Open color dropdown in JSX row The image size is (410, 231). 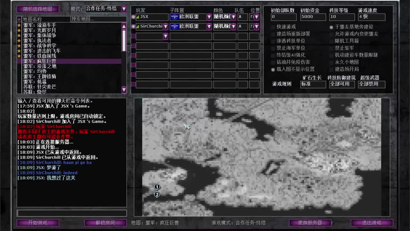point(234,17)
